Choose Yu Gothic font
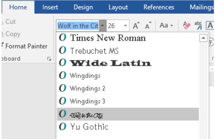The height and width of the screenshot is (139, 215). tap(128, 127)
